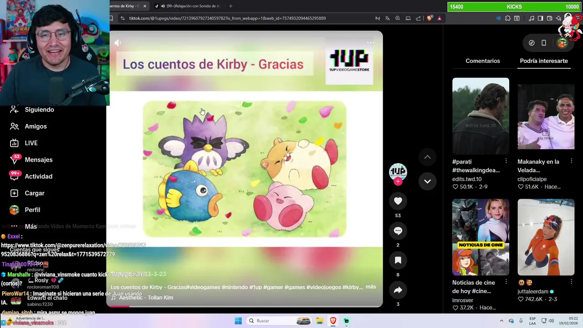
Task: Open comments via the speech bubble icon
Action: (x=398, y=231)
